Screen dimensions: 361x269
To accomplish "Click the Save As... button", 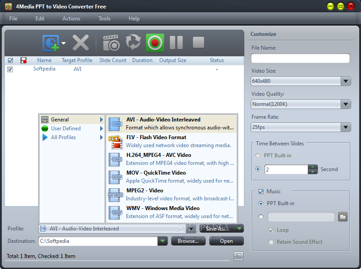I will [217, 229].
